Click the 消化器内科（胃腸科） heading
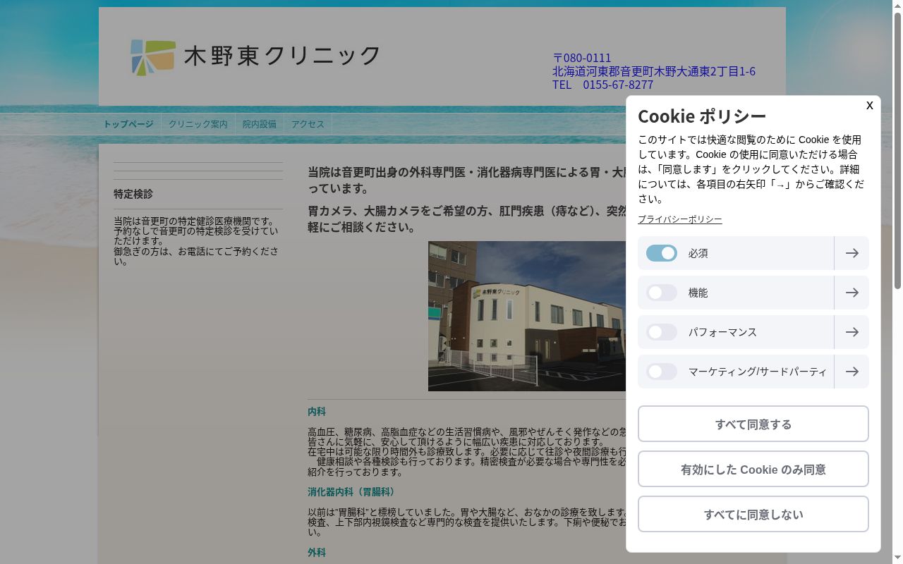The width and height of the screenshot is (903, 564). tap(353, 492)
